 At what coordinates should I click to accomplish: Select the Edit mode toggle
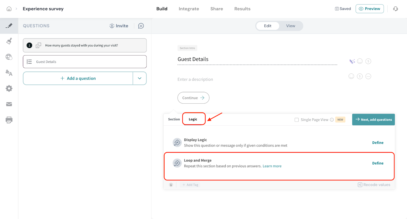point(268,26)
